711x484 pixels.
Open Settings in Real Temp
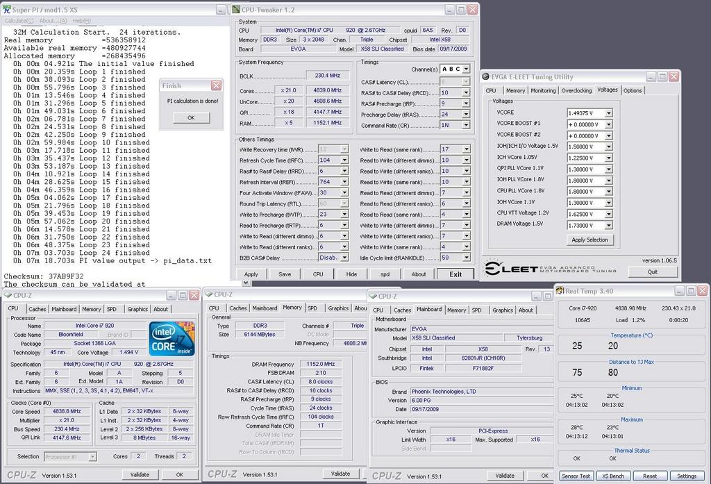coord(687,476)
